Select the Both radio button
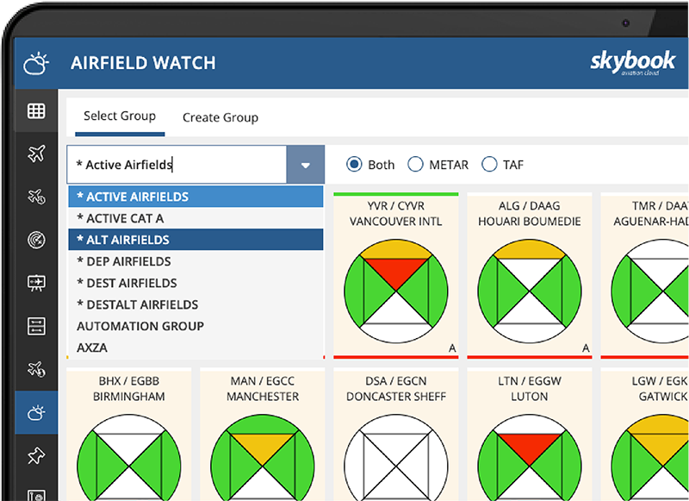Screen dimensions: 689x501 tap(354, 165)
